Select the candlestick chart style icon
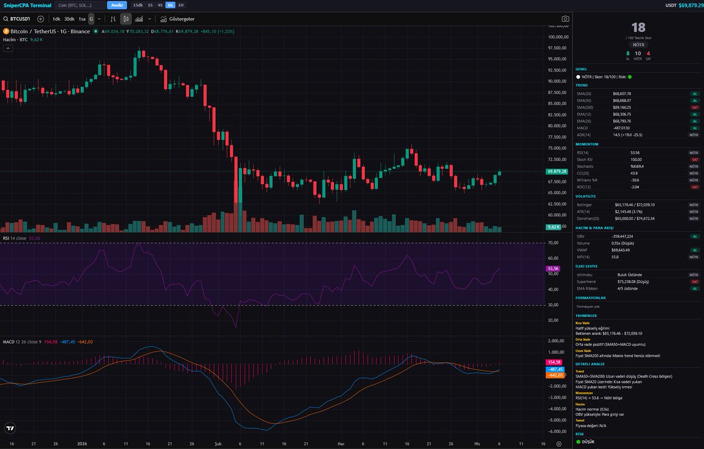Image resolution: width=704 pixels, height=449 pixels. tap(125, 19)
